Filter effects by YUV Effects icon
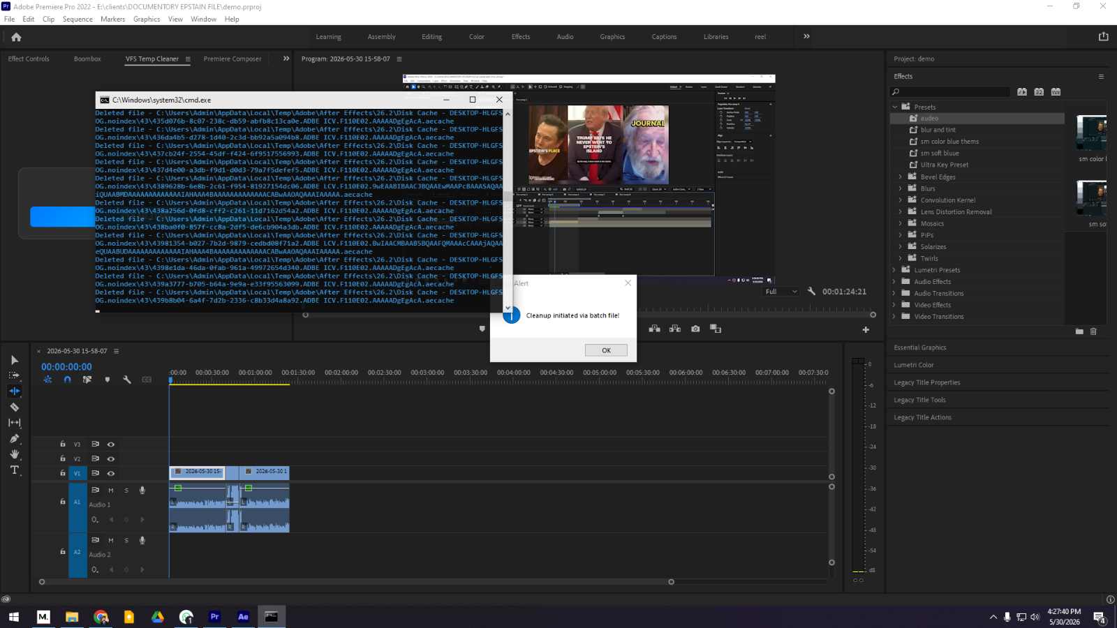This screenshot has height=628, width=1117. pyautogui.click(x=1056, y=92)
